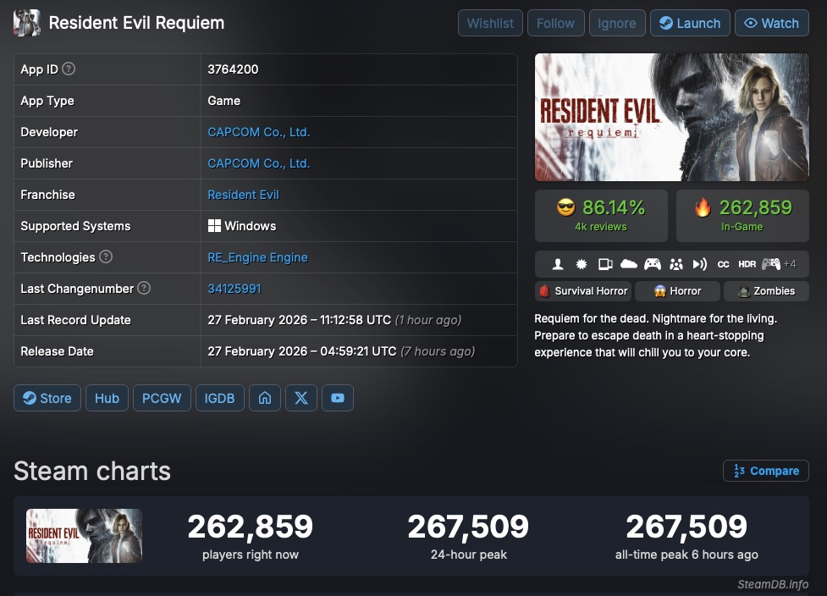Toggle Ignore for this game

(617, 23)
